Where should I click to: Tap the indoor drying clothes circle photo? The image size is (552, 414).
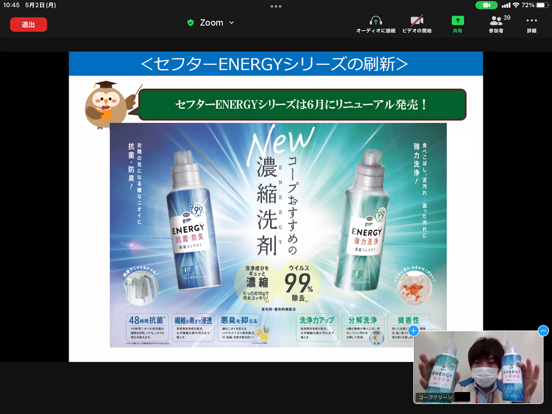point(140,288)
